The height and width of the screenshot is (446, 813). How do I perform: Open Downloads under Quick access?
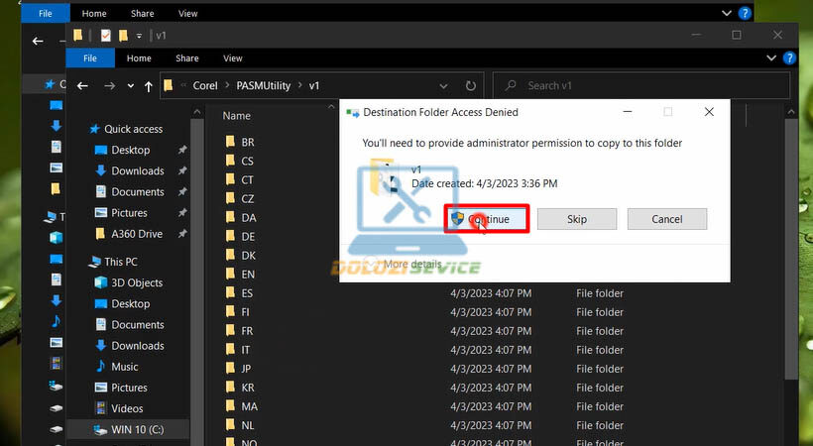(x=137, y=170)
